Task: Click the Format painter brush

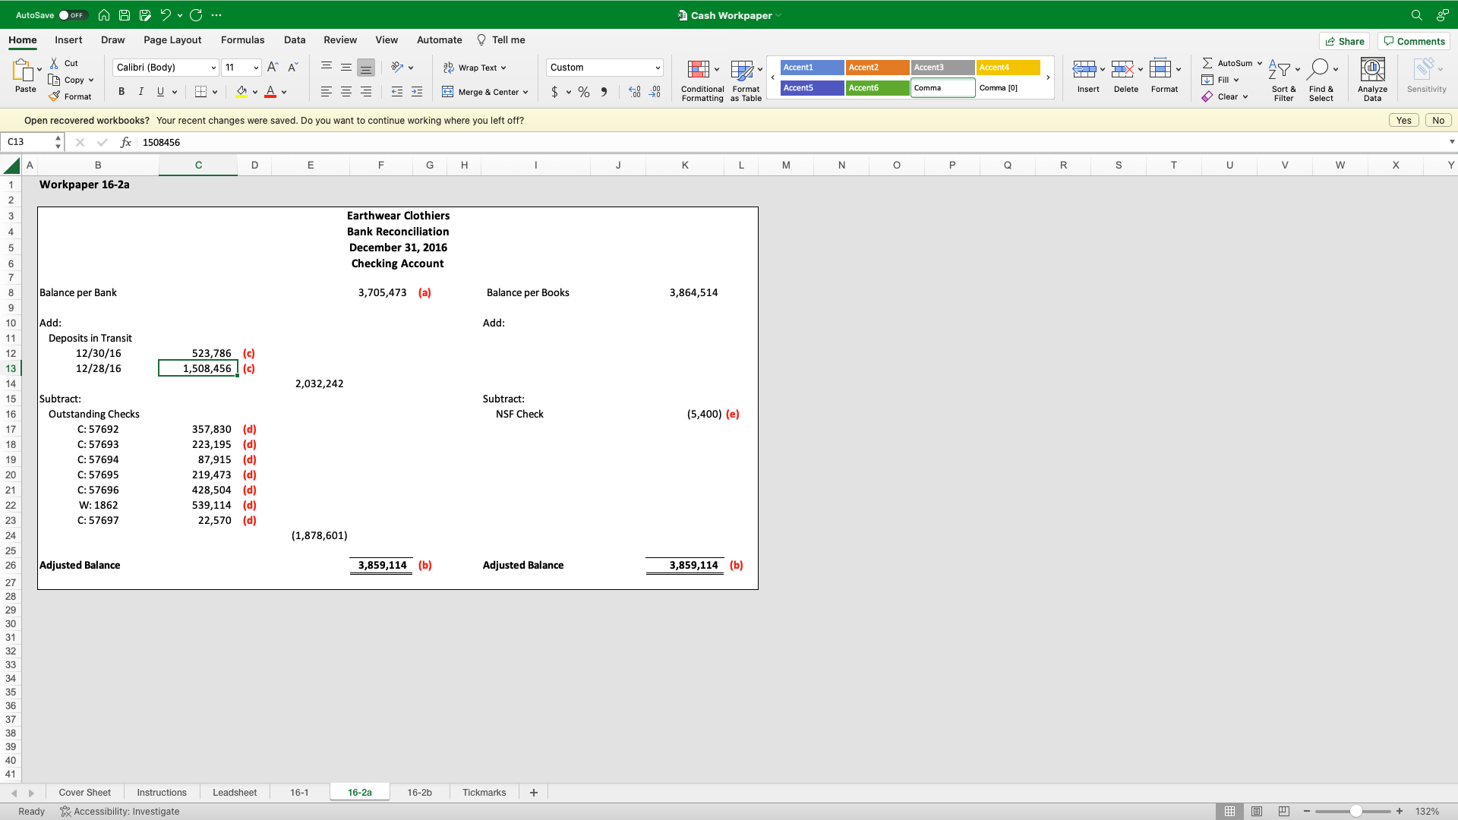Action: point(54,96)
